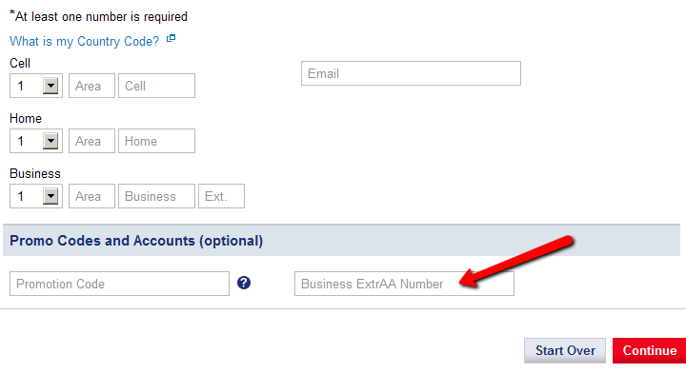This screenshot has height=374, width=686.
Task: Focus the Email input field
Action: click(x=411, y=73)
